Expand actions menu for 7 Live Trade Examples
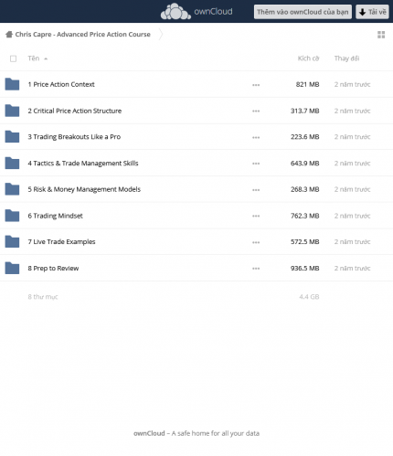The image size is (393, 456). [x=256, y=242]
